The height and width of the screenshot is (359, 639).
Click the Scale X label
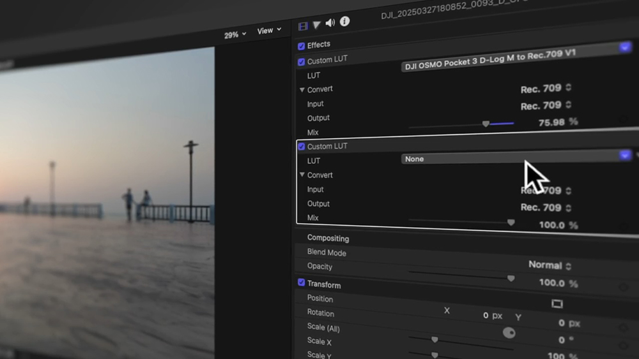(x=319, y=341)
